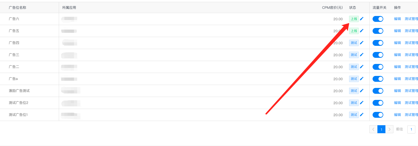Screen dimensions: 418x146
Task: Click previous page arrow in pagination
Action: point(373,129)
